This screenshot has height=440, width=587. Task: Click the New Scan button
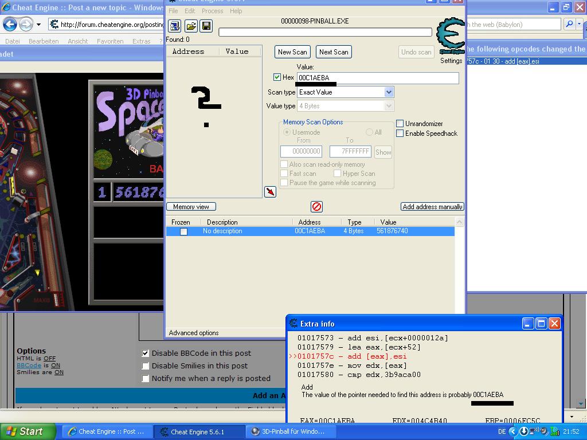click(x=292, y=52)
